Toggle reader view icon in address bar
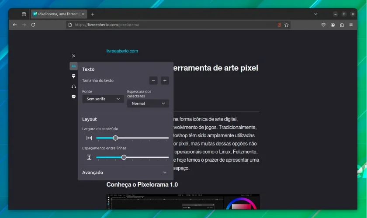Screen dimensions: 367x218 tap(279, 24)
